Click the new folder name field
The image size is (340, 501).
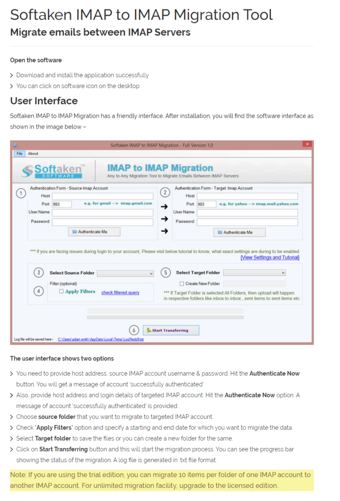click(x=254, y=284)
